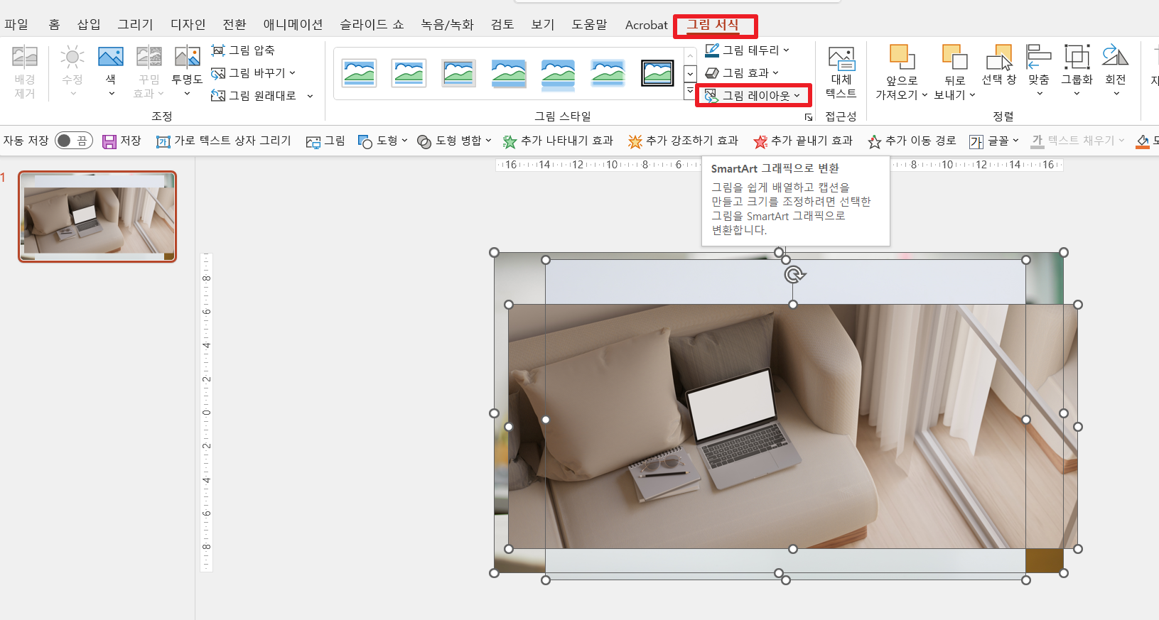Toggle the 자동 저장 autosave switch
Screen dimensions: 1159x620
tap(74, 141)
